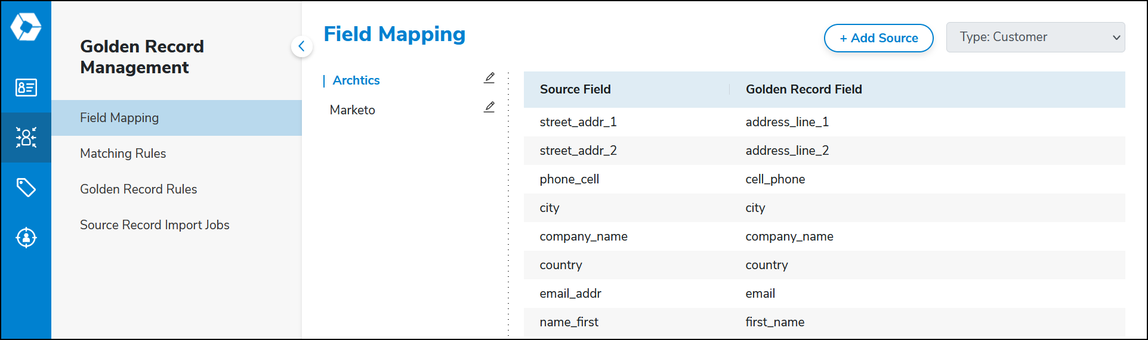Open Field Mapping menu item
The height and width of the screenshot is (340, 1148).
pyautogui.click(x=177, y=118)
